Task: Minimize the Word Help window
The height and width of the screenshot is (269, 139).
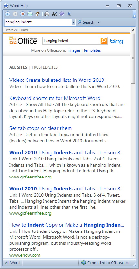Action: click(x=108, y=6)
